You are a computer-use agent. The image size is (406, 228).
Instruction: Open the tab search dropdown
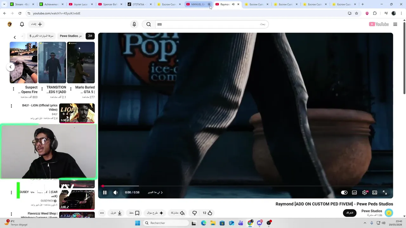pos(4,4)
